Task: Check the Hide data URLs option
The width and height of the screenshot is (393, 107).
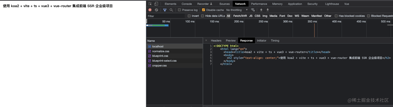Action: (203, 16)
